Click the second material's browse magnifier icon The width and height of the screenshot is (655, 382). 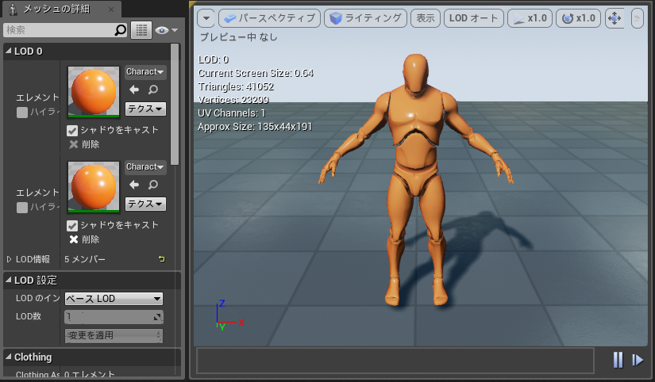(152, 185)
